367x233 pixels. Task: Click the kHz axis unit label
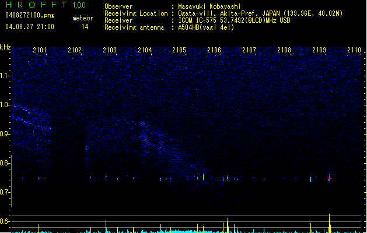[x=5, y=47]
